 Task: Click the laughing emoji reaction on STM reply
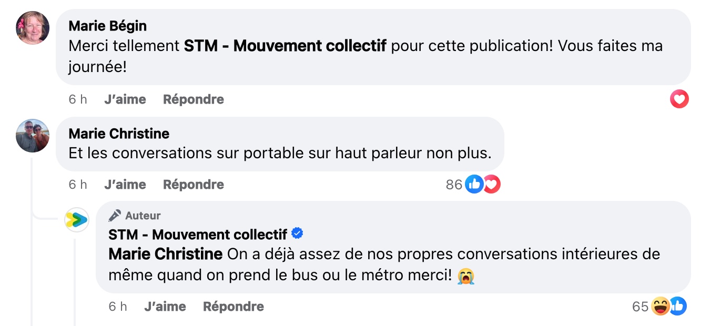[660, 306]
